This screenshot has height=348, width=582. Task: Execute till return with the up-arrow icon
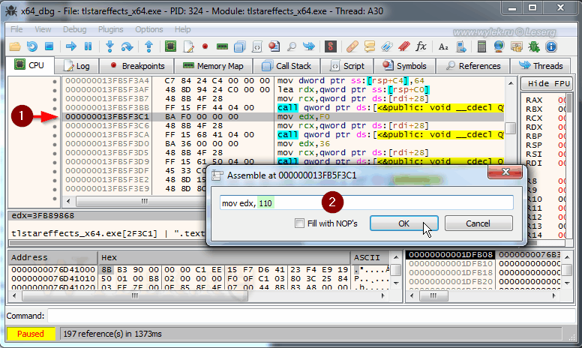tap(148, 46)
